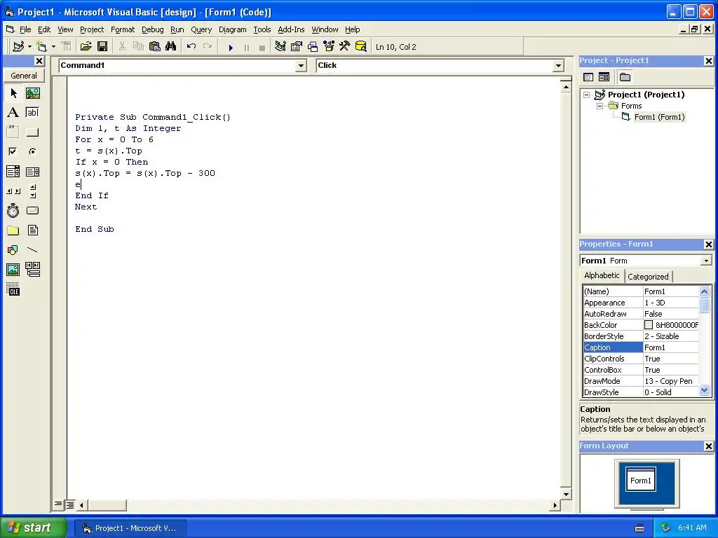Open Add Form dropdown arrow

pyautogui.click(x=53, y=47)
